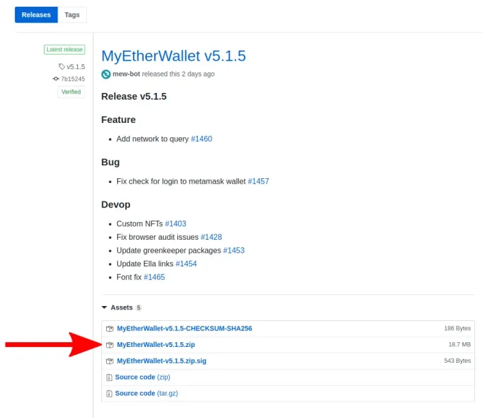This screenshot has height=418, width=486.
Task: Click the 18.7 MB file size
Action: point(460,344)
